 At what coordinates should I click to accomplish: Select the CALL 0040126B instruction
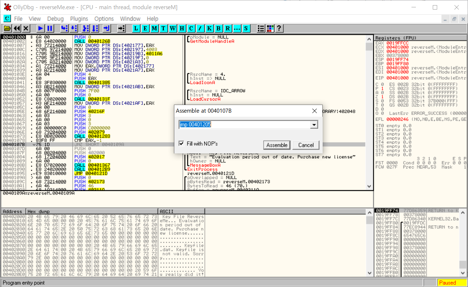click(92, 41)
